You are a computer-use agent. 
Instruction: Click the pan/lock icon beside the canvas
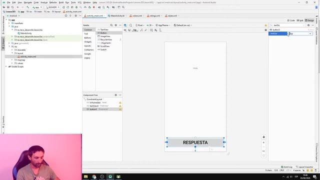coord(263,137)
